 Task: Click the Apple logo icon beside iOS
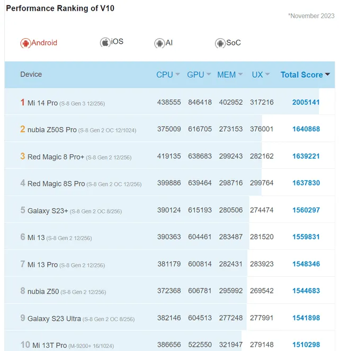coord(105,42)
